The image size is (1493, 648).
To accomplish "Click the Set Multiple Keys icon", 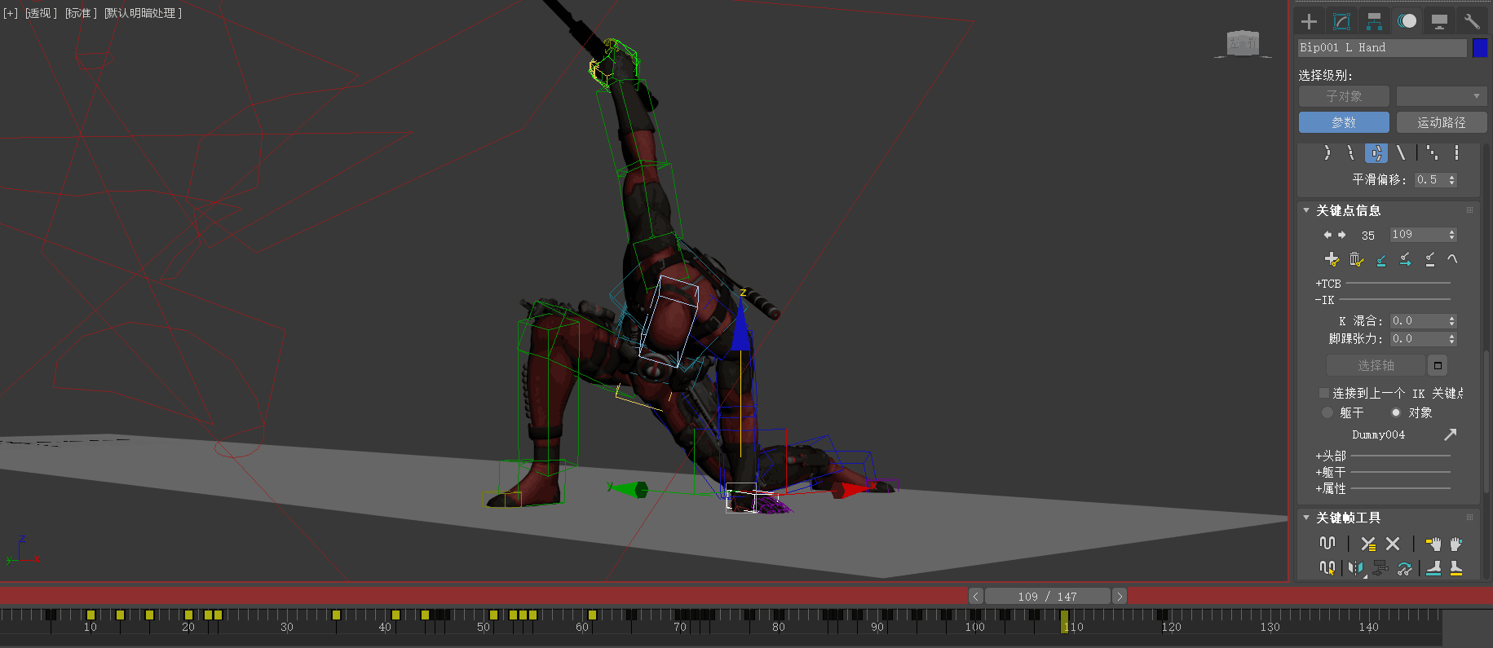I will pyautogui.click(x=1404, y=567).
